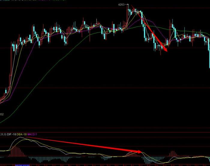The image size is (210, 166).
Task: Click the MACD parameters text before DIF
Action: [3, 134]
